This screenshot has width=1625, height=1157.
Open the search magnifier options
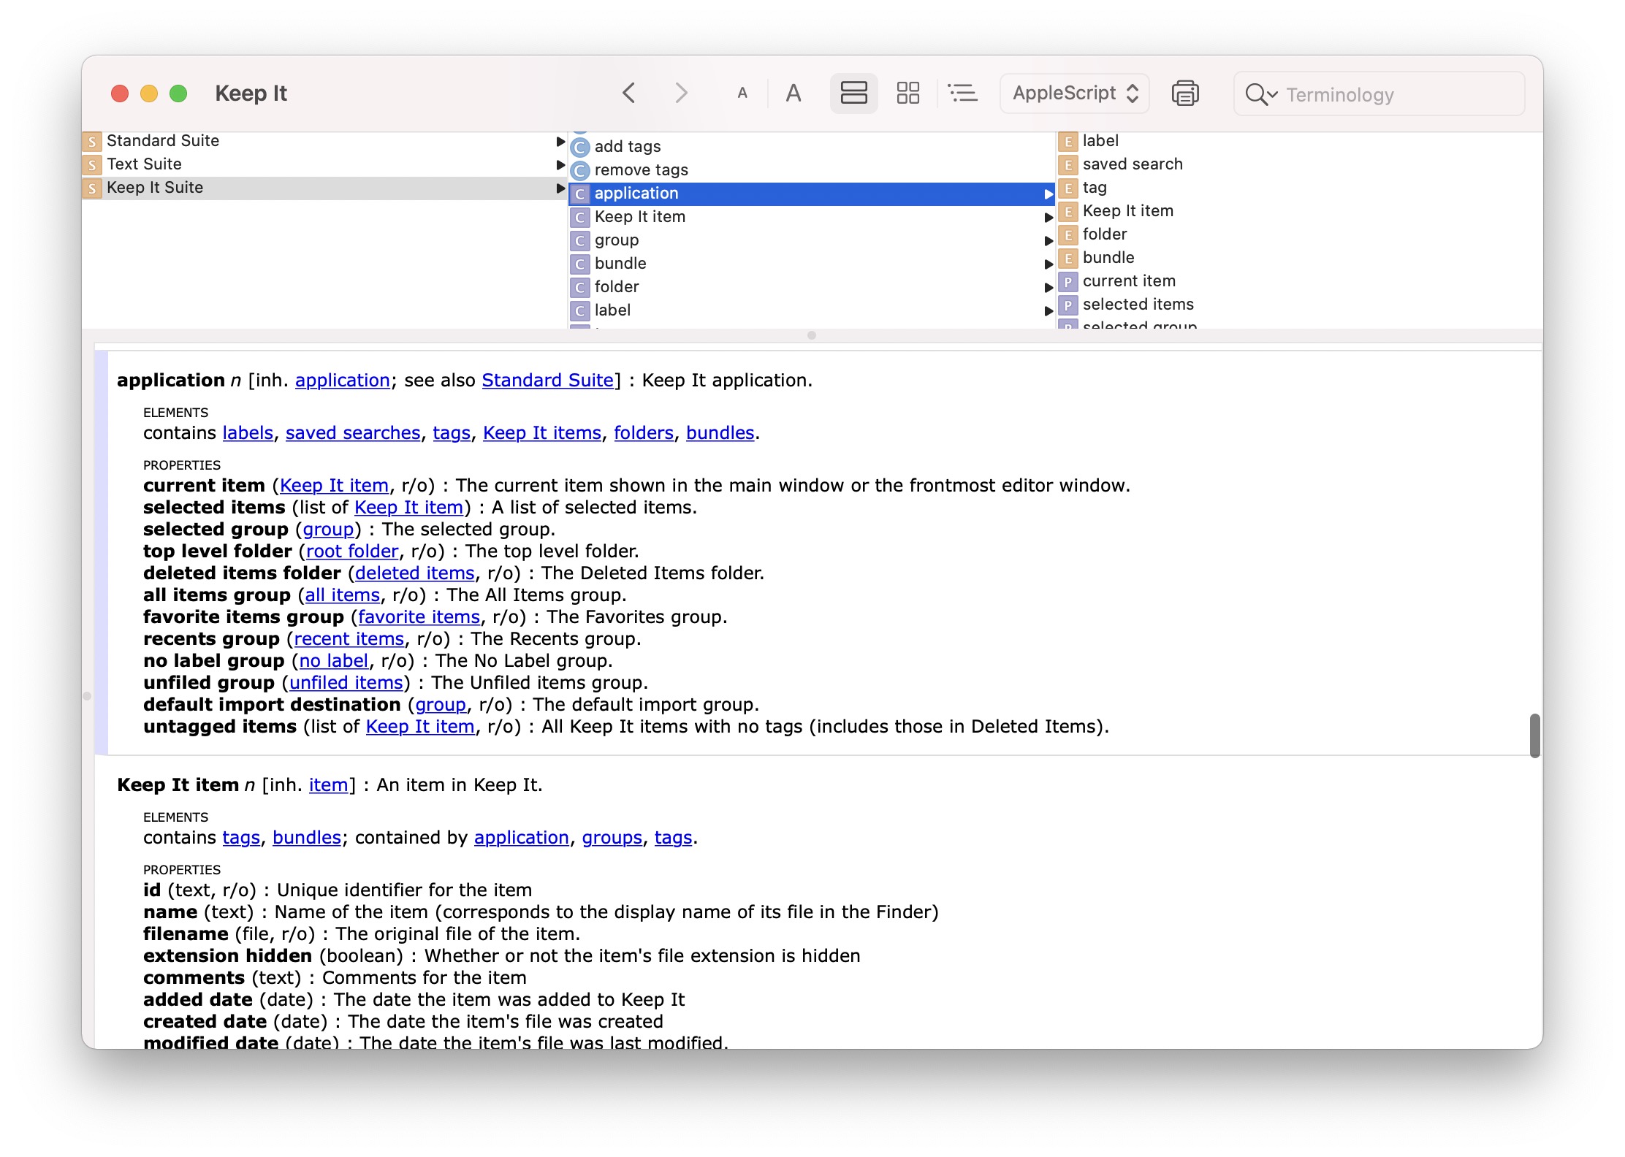[x=1261, y=94]
